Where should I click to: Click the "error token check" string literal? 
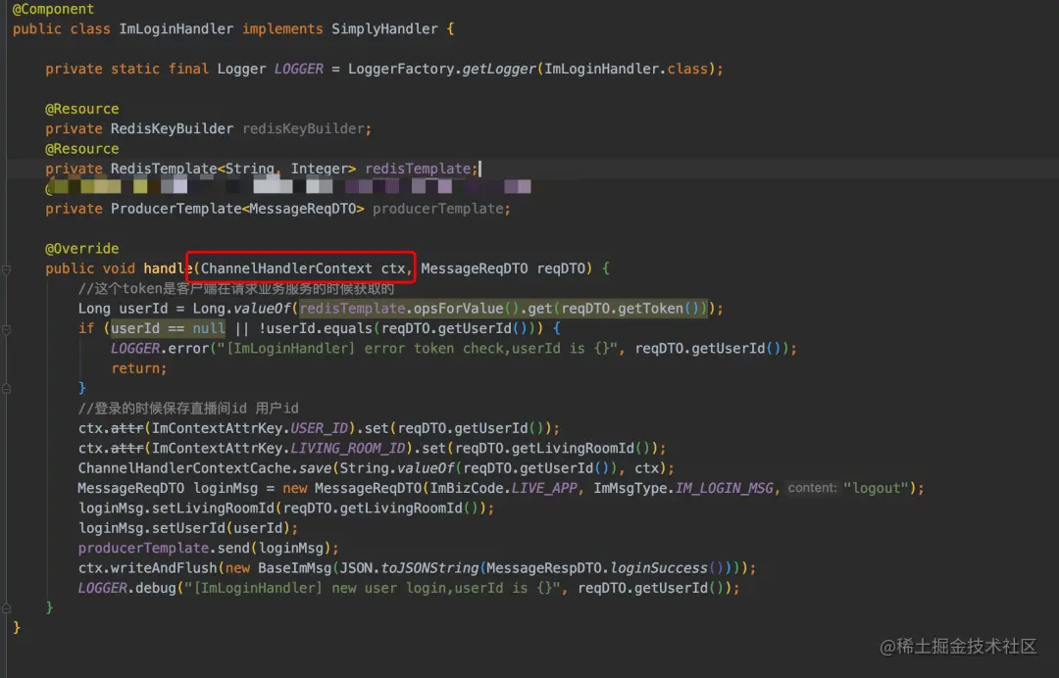pos(418,348)
